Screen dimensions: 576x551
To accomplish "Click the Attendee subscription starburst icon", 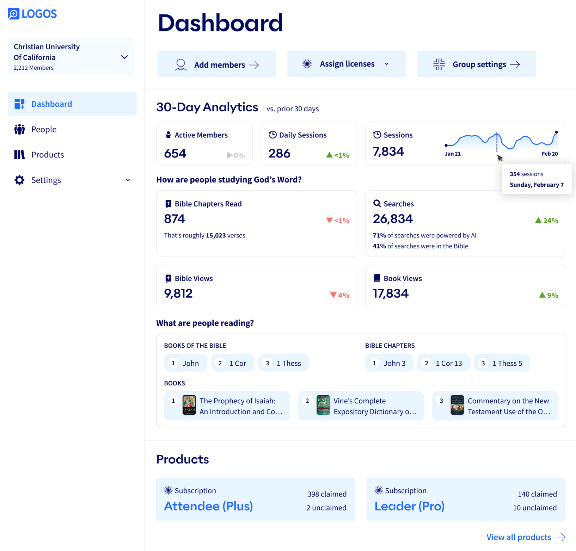I will (x=168, y=490).
